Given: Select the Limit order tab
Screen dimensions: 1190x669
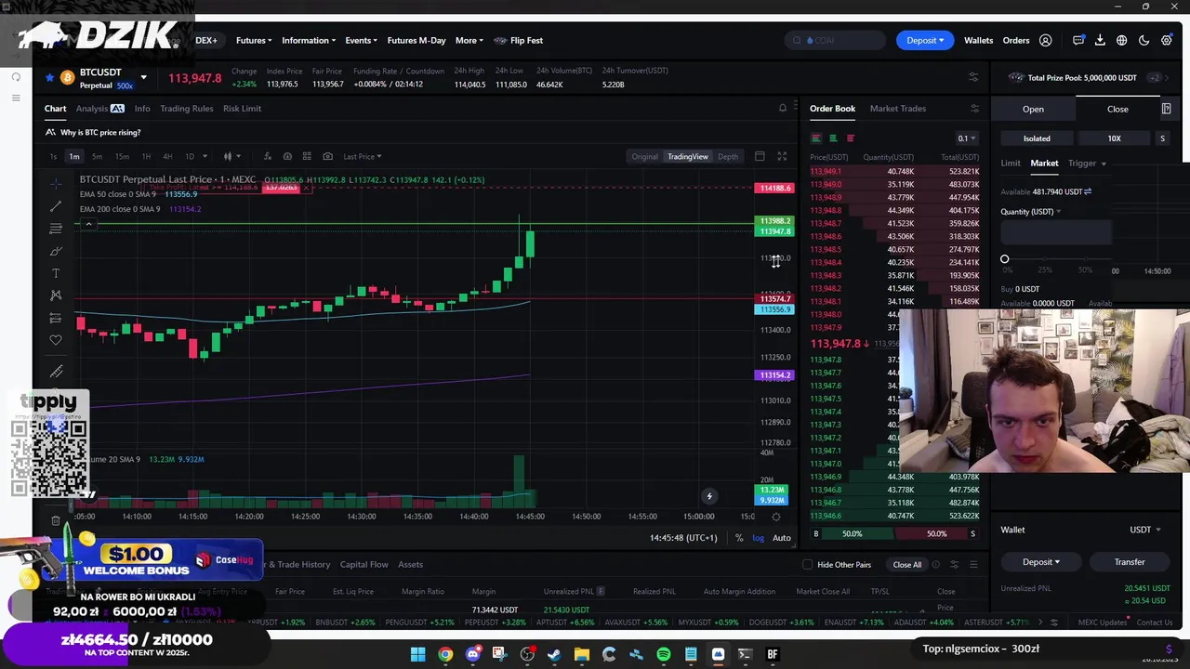Looking at the screenshot, I should tap(1011, 164).
